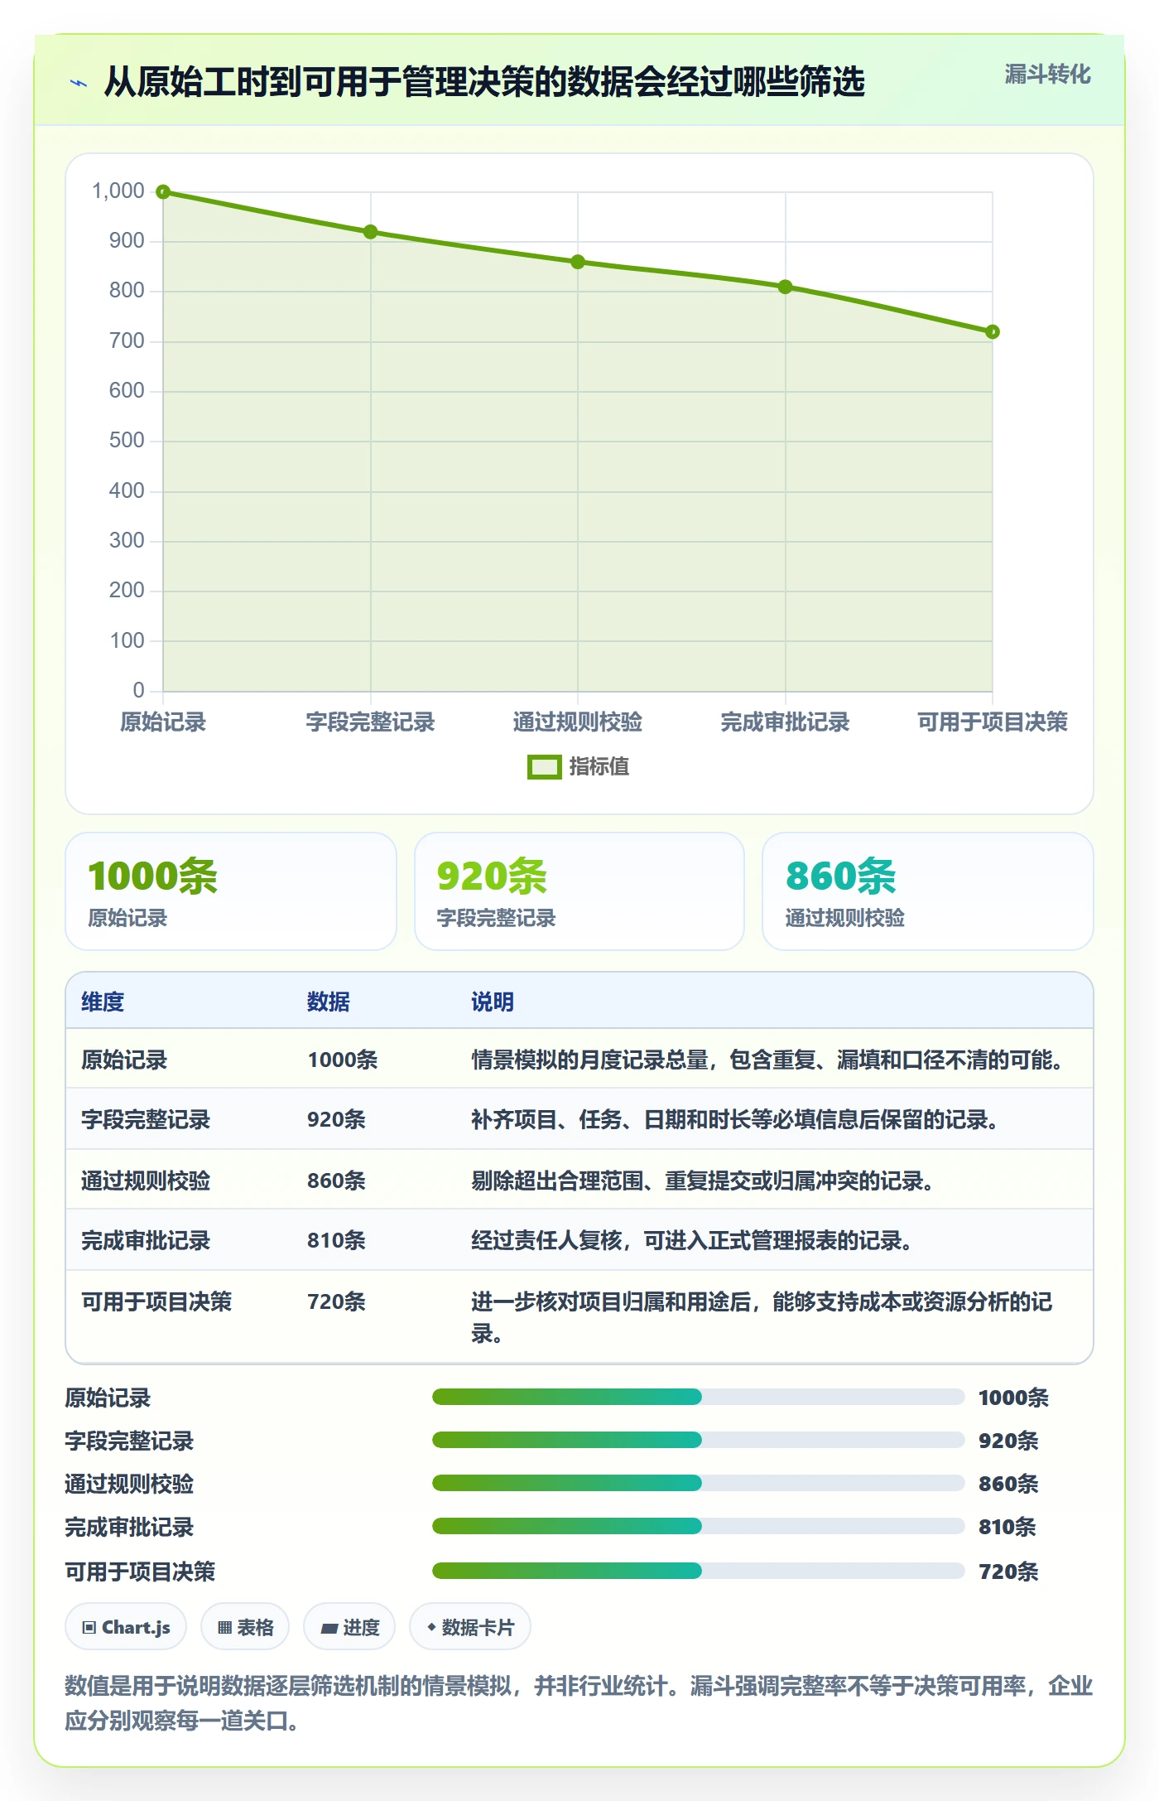This screenshot has width=1159, height=1801.
Task: Click the 920条 字段完整记录 summary card
Action: (x=579, y=891)
